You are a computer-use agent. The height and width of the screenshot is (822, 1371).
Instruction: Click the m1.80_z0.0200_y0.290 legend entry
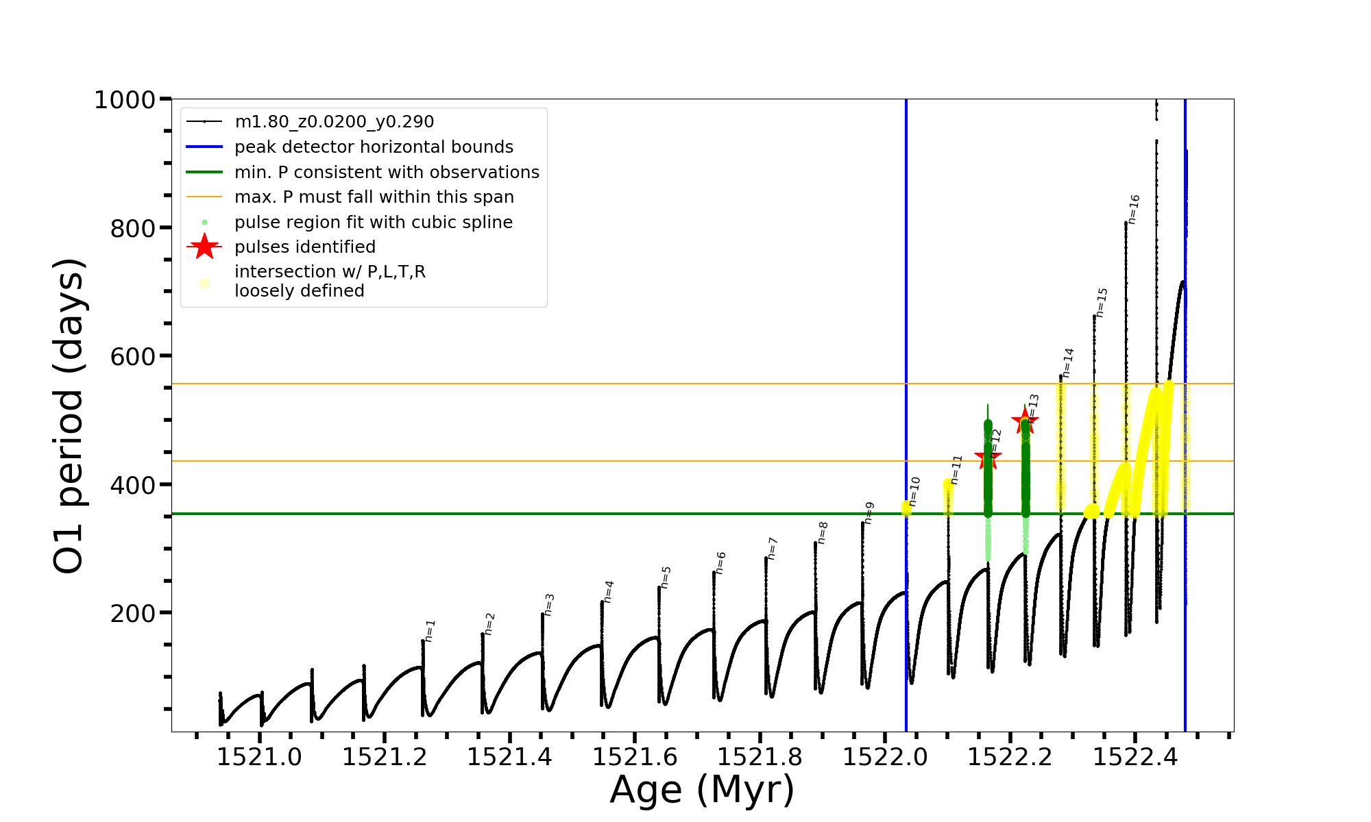(334, 122)
